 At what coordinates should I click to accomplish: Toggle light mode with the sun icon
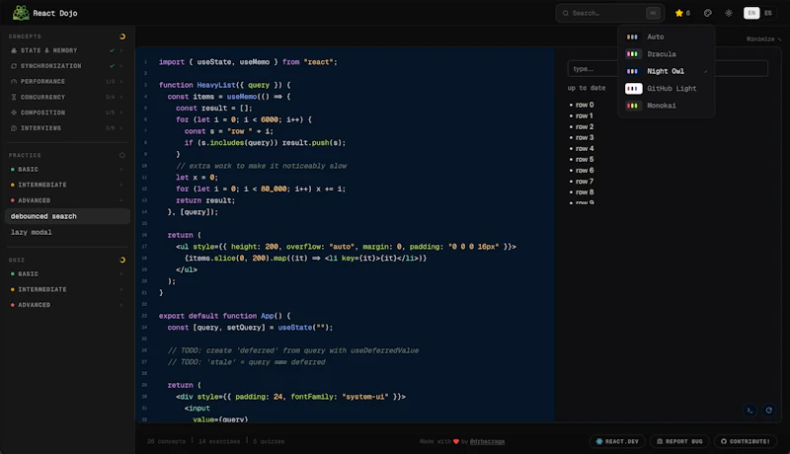coord(729,13)
